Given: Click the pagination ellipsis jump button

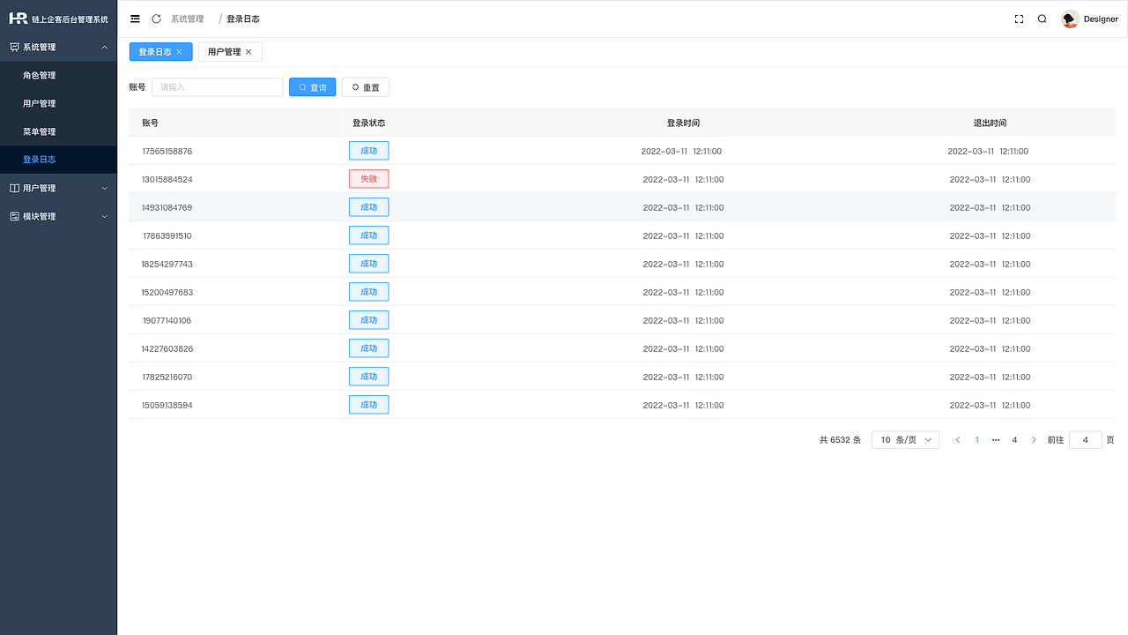Looking at the screenshot, I should 996,440.
